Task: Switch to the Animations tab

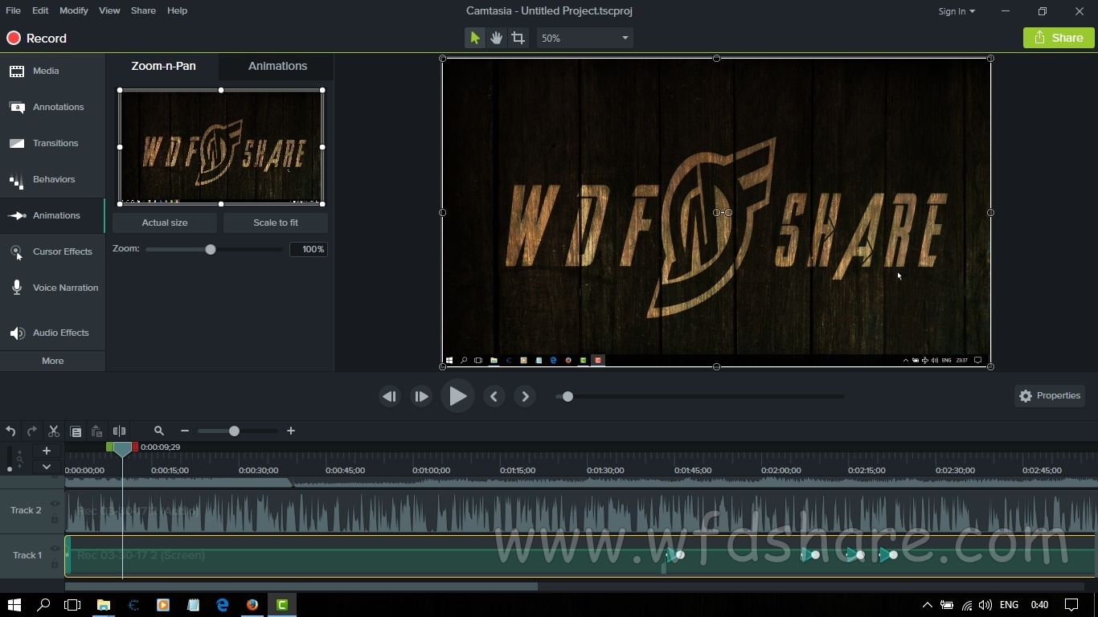Action: (x=277, y=66)
